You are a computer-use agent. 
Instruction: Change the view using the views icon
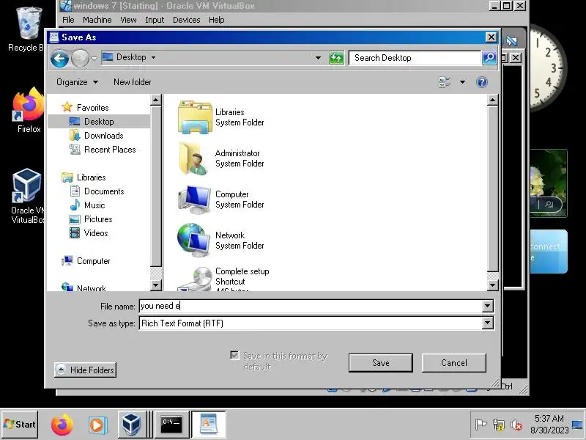click(x=445, y=82)
